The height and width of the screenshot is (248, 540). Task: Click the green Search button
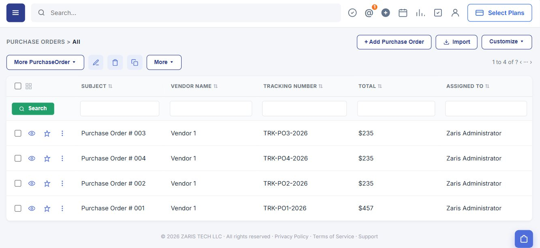coord(33,109)
